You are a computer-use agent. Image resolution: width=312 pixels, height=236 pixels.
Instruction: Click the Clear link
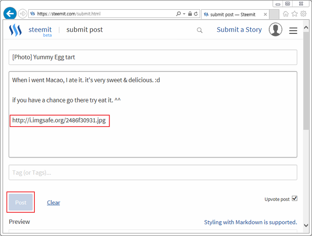pyautogui.click(x=53, y=202)
